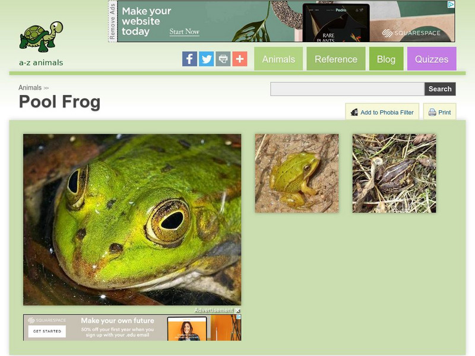The height and width of the screenshot is (356, 475).
Task: Open the Quizzes section
Action: click(x=432, y=59)
